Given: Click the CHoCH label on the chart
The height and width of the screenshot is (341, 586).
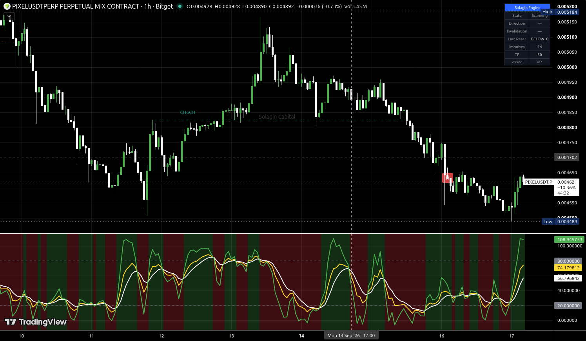Looking at the screenshot, I should pos(187,112).
